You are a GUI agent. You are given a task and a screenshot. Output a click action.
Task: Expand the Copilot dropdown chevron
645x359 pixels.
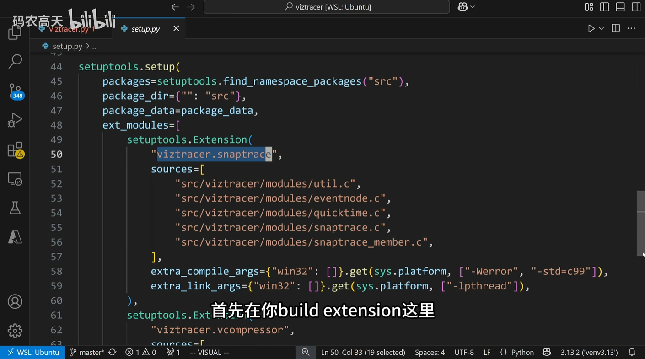(x=473, y=7)
